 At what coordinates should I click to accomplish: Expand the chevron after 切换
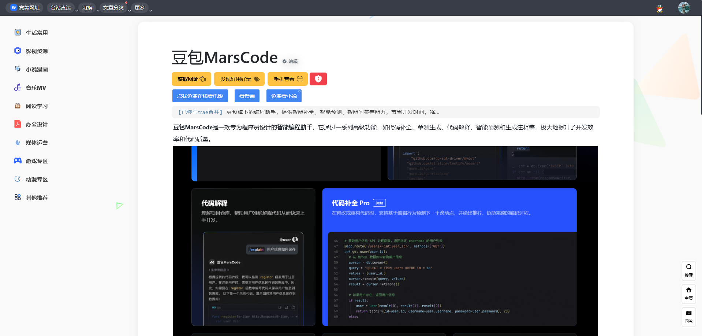(98, 11)
